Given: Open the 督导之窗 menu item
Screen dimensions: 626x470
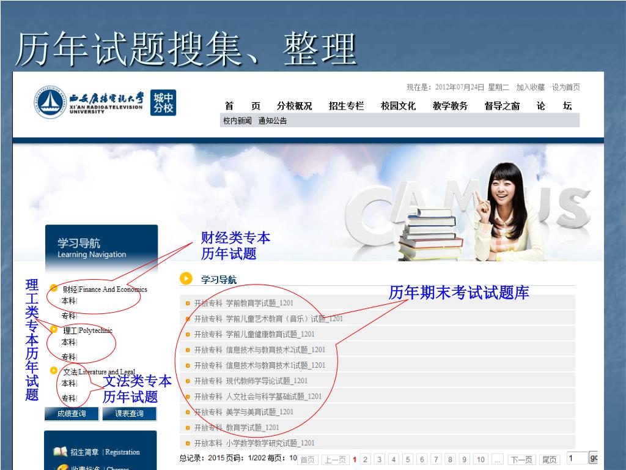Looking at the screenshot, I should click(x=502, y=106).
